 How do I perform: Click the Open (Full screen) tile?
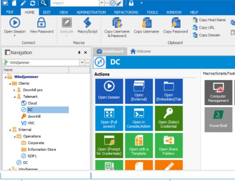[x=109, y=118]
